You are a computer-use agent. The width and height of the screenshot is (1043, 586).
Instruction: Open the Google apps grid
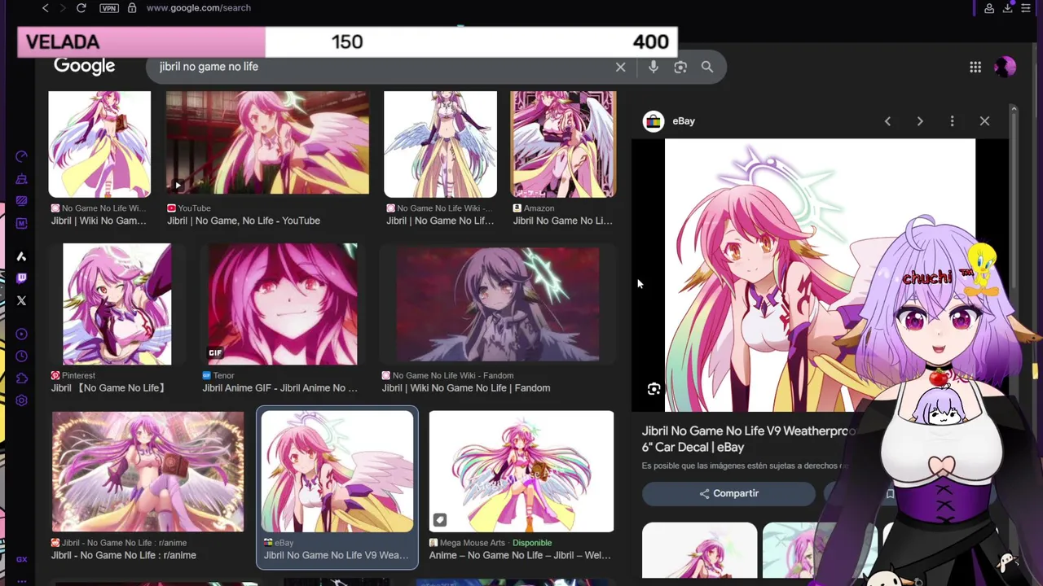[975, 67]
